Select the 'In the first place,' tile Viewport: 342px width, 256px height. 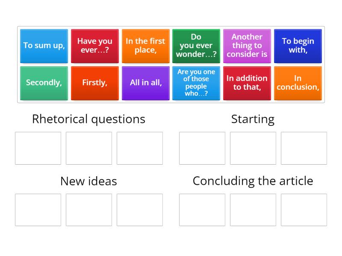click(145, 46)
